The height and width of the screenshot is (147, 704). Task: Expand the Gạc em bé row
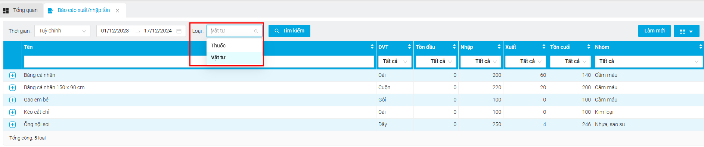12,100
